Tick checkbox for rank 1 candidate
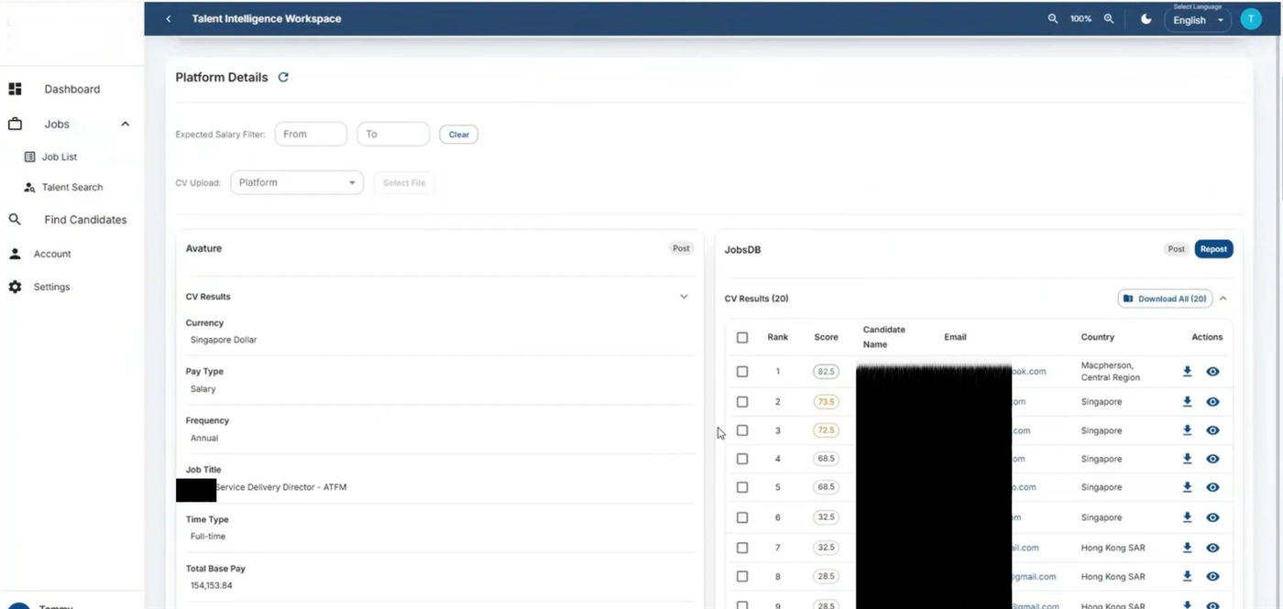This screenshot has width=1283, height=609. (x=742, y=372)
